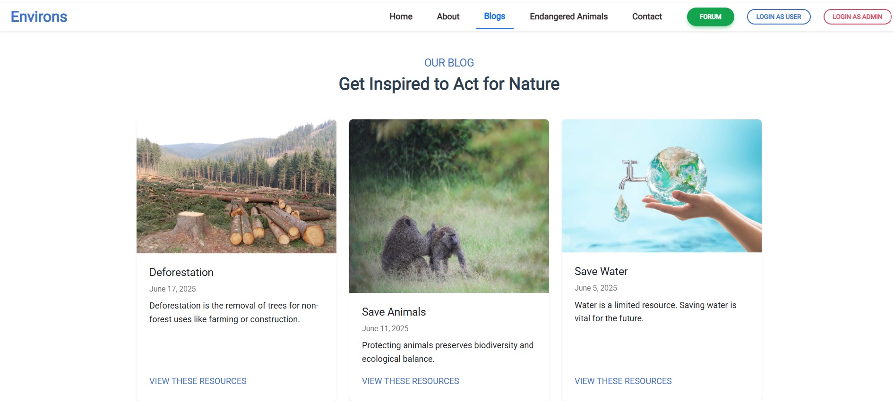Go to the Contact page

tap(647, 17)
